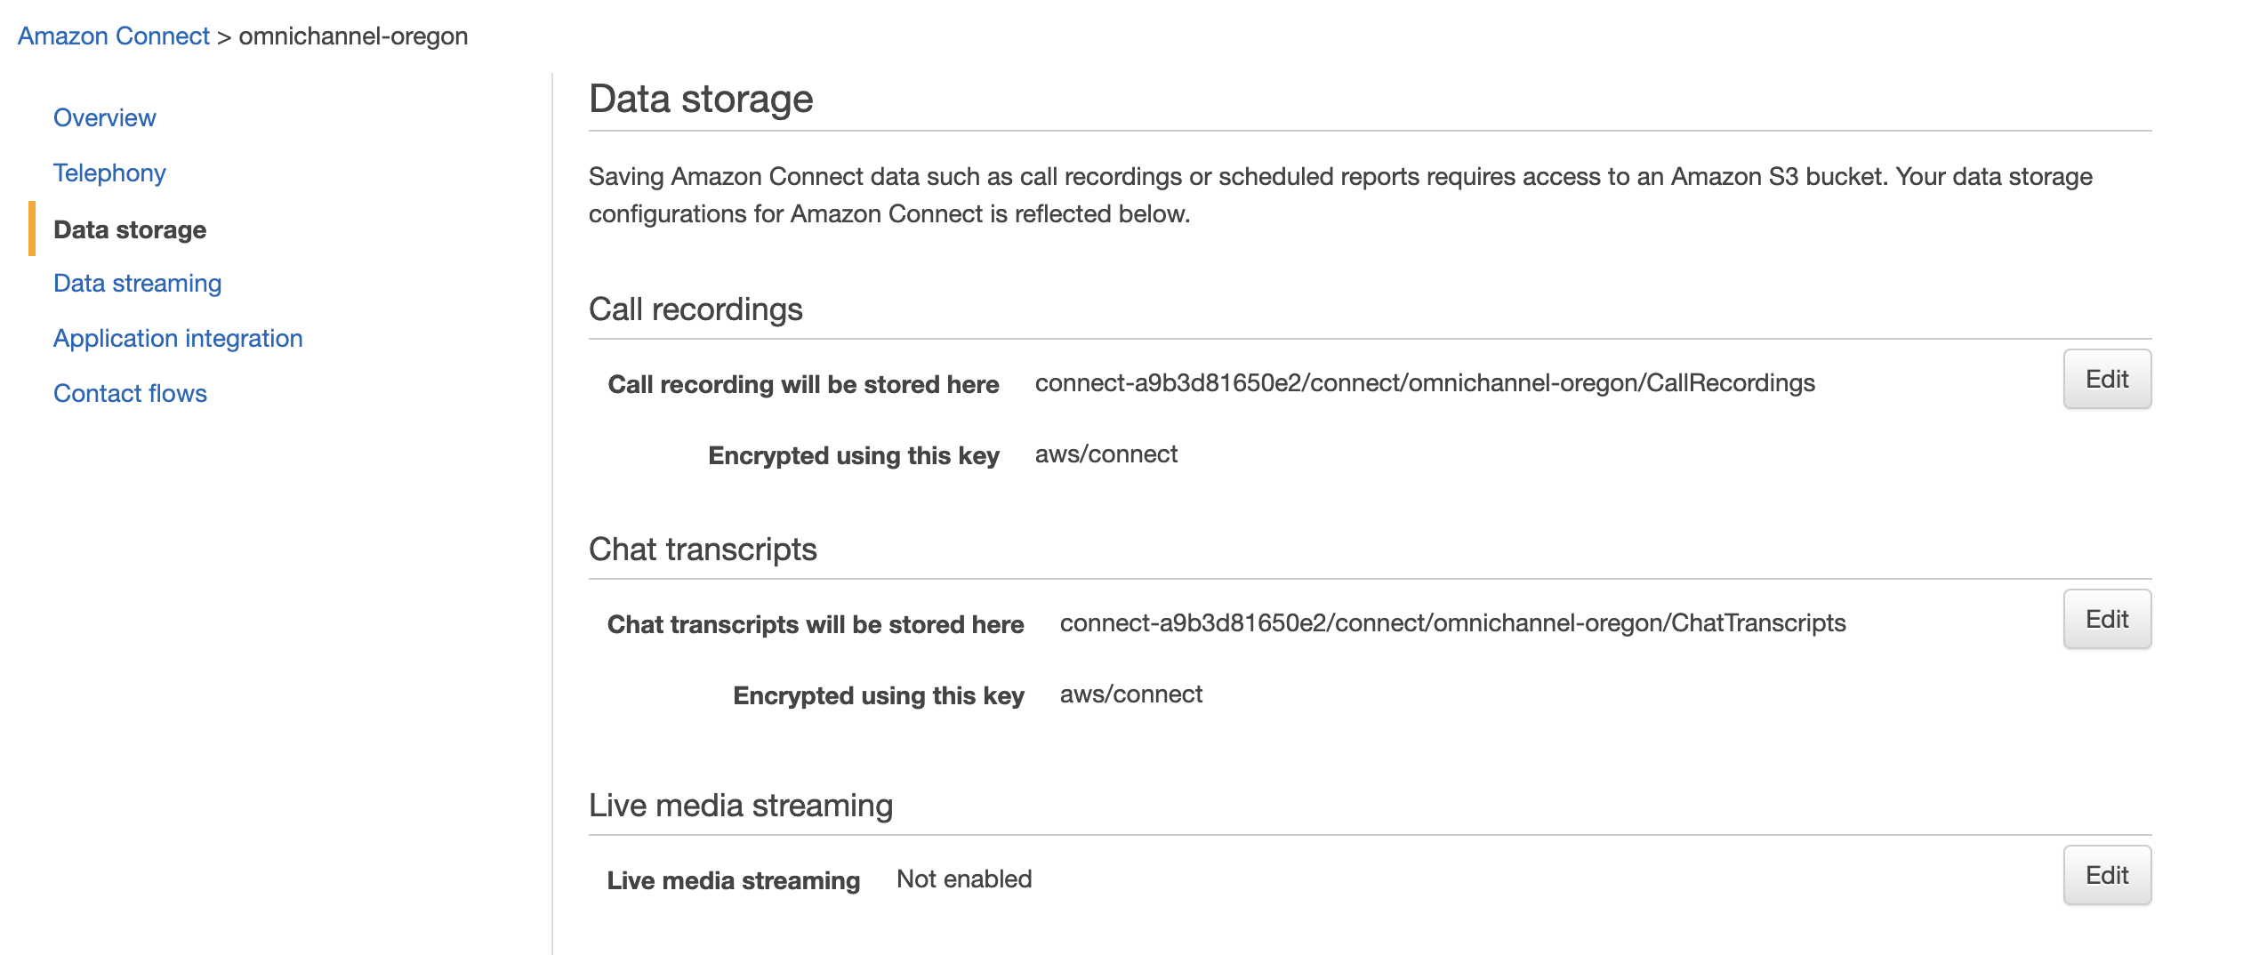The width and height of the screenshot is (2243, 955).
Task: Click the ChatTranscripts S3 bucket path
Action: (x=1452, y=623)
